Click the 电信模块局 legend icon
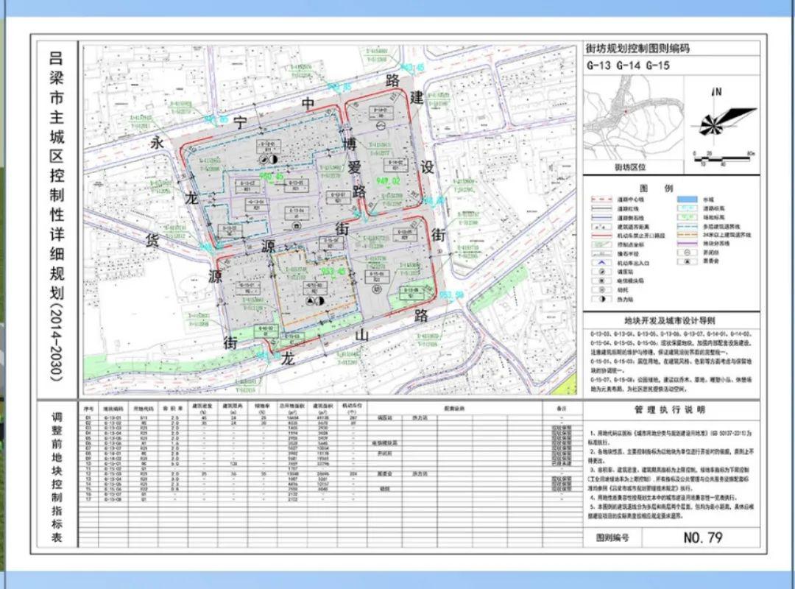 [x=601, y=280]
